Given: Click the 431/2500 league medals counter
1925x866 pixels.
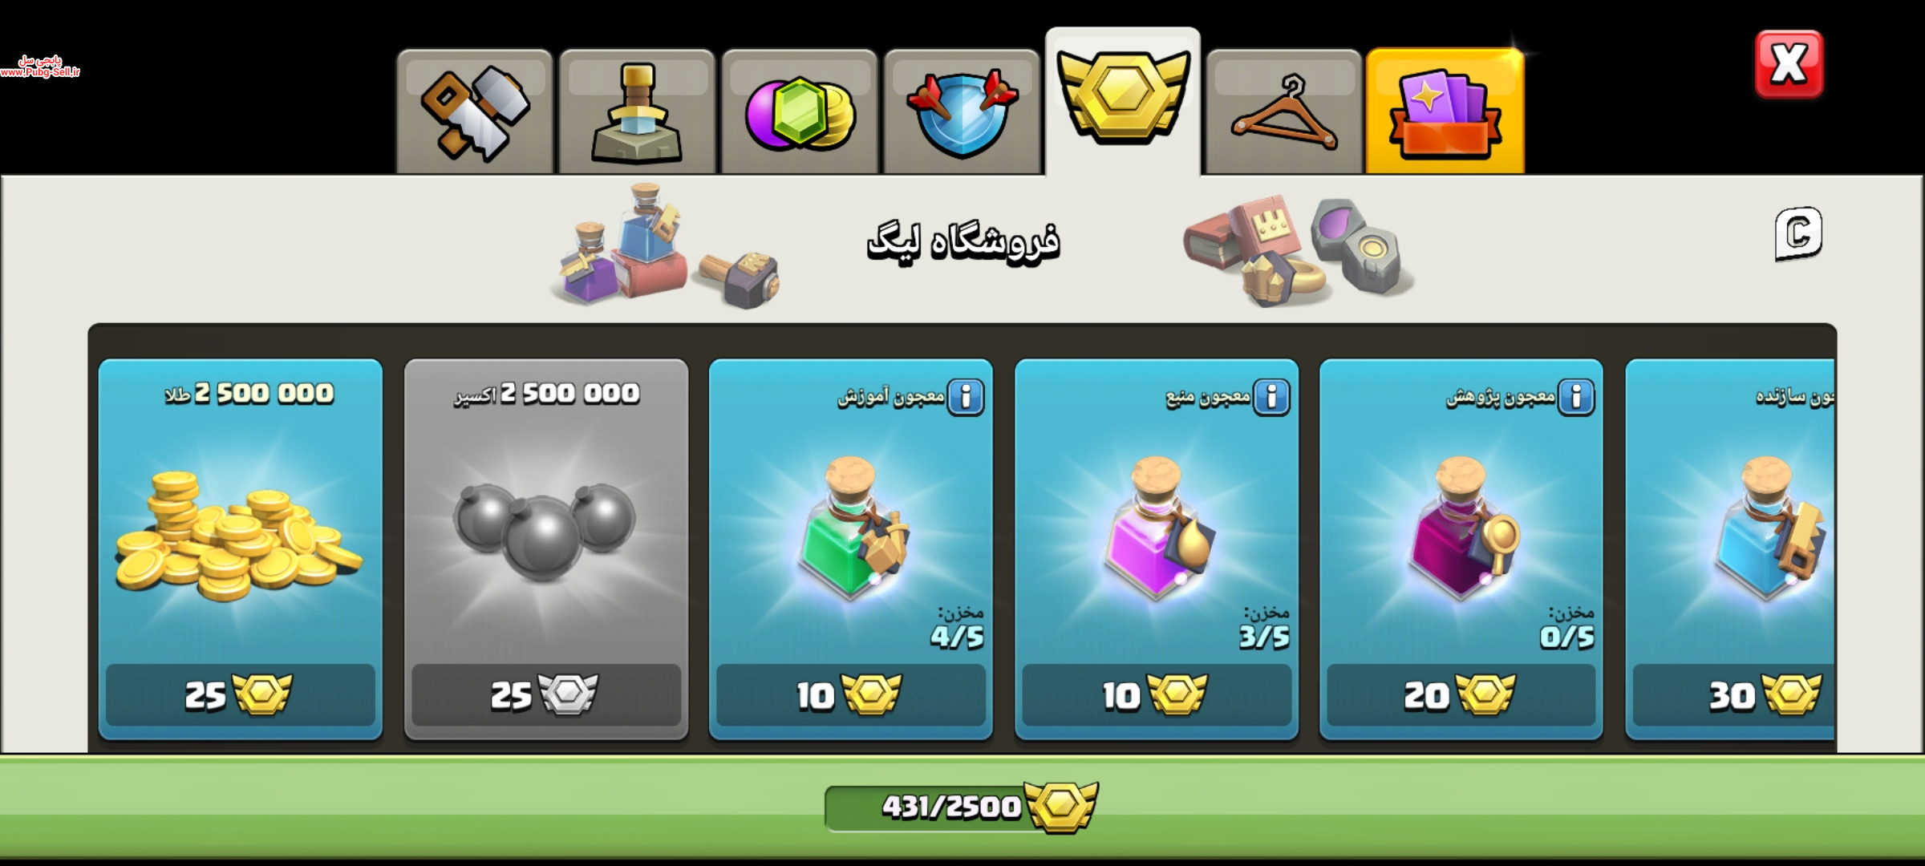Looking at the screenshot, I should 961,807.
